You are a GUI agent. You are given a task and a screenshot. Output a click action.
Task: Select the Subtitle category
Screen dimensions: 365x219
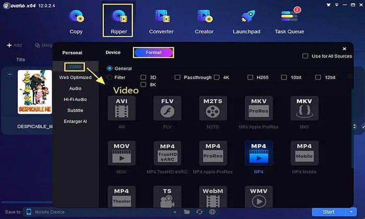click(x=75, y=110)
